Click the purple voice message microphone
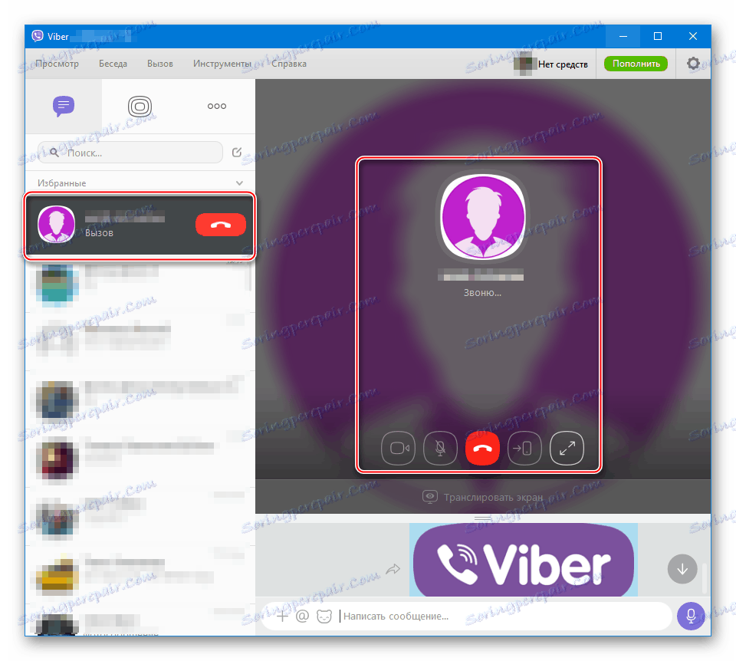736x661 pixels. coord(691,616)
